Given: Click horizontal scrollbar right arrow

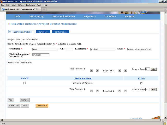Looking at the screenshot, I should click(x=163, y=120).
